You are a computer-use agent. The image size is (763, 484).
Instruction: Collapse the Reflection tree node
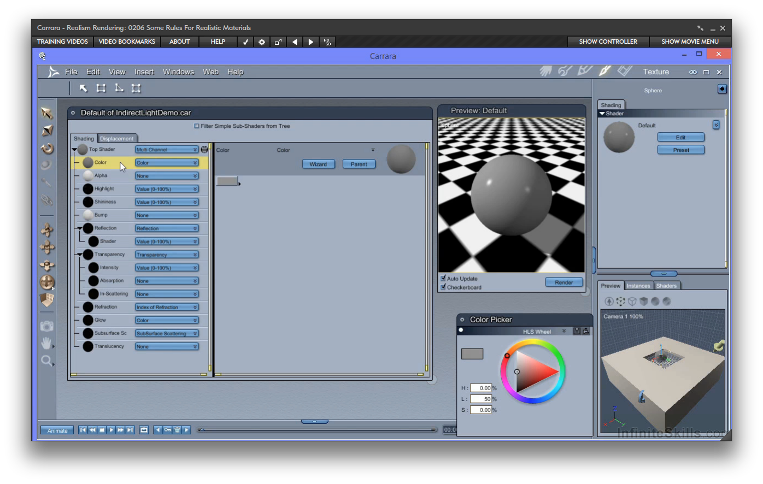click(80, 228)
